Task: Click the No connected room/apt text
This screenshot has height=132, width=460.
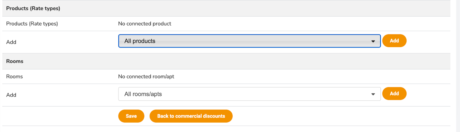Action: 146,77
